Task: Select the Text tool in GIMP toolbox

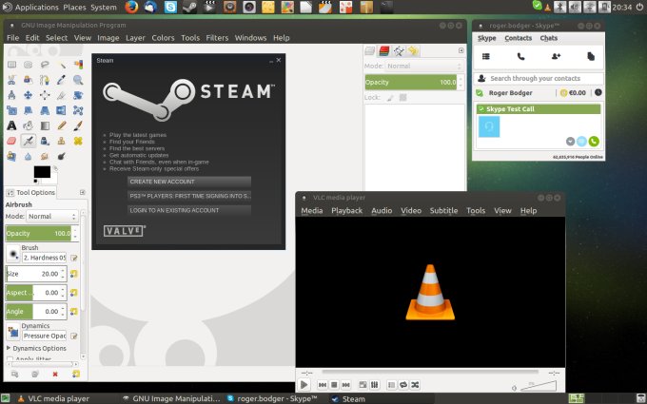Action: point(11,125)
